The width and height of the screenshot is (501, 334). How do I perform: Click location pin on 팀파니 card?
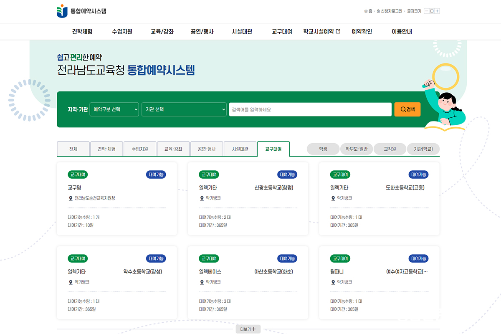[x=333, y=282]
